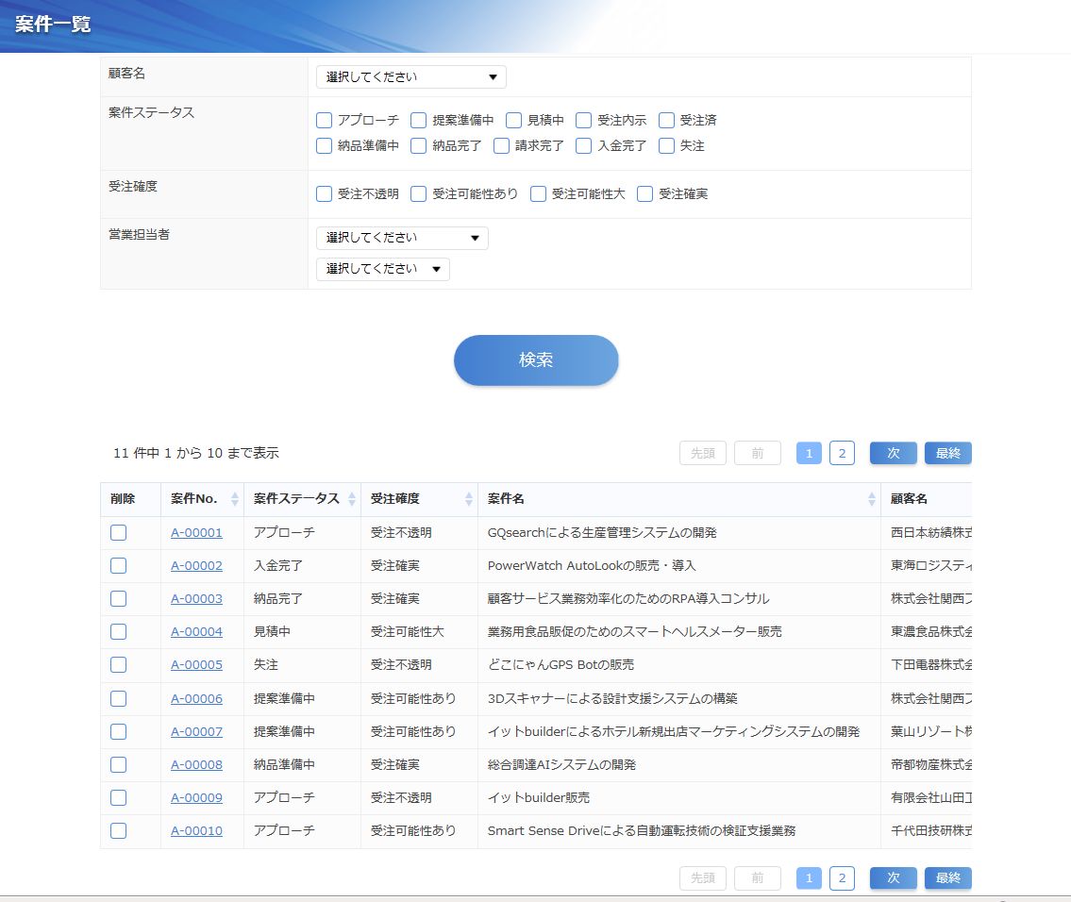The height and width of the screenshot is (902, 1071).
Task: Open the second 営業担当者 dropdown
Action: tap(382, 269)
